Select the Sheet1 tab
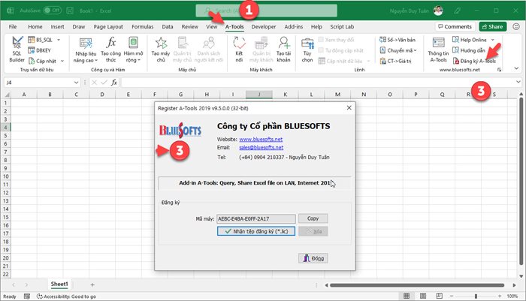This screenshot has height=301, width=526. point(59,284)
